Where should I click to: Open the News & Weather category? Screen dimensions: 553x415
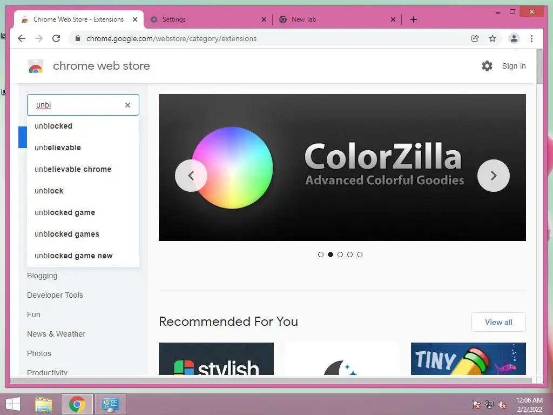pyautogui.click(x=56, y=334)
